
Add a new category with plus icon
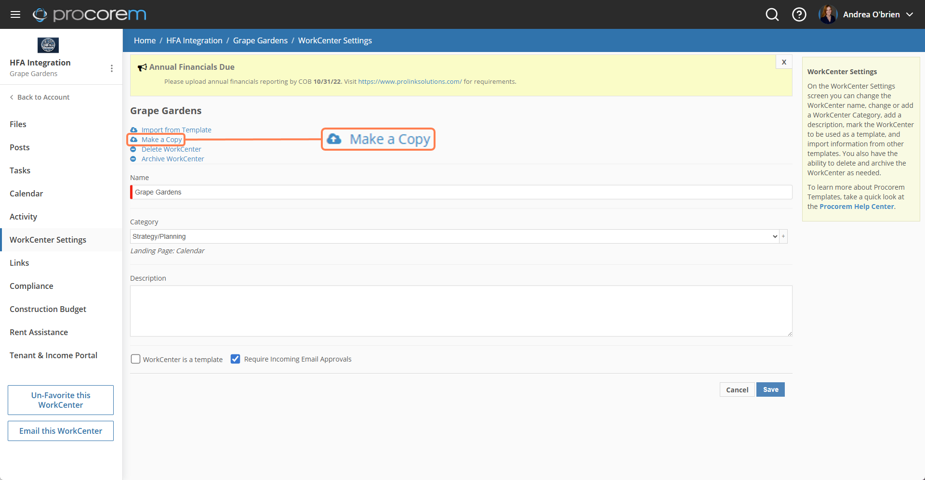(x=783, y=236)
